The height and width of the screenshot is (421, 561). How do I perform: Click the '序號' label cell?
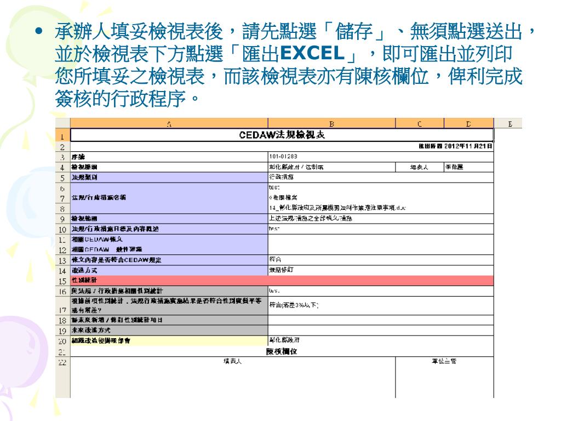(169, 157)
